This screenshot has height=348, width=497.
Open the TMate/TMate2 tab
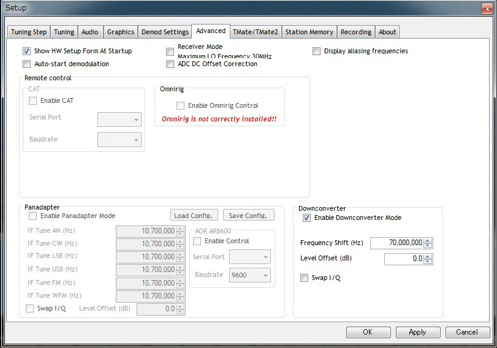(255, 32)
